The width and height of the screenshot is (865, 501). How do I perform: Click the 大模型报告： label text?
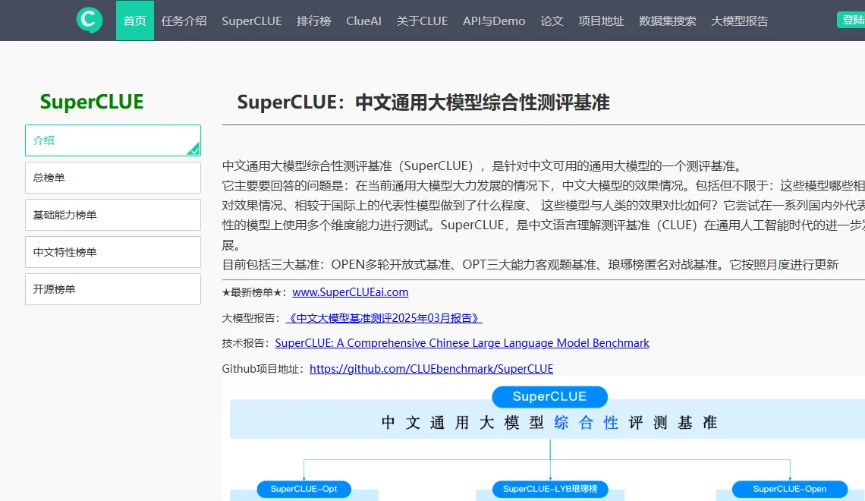pos(251,318)
